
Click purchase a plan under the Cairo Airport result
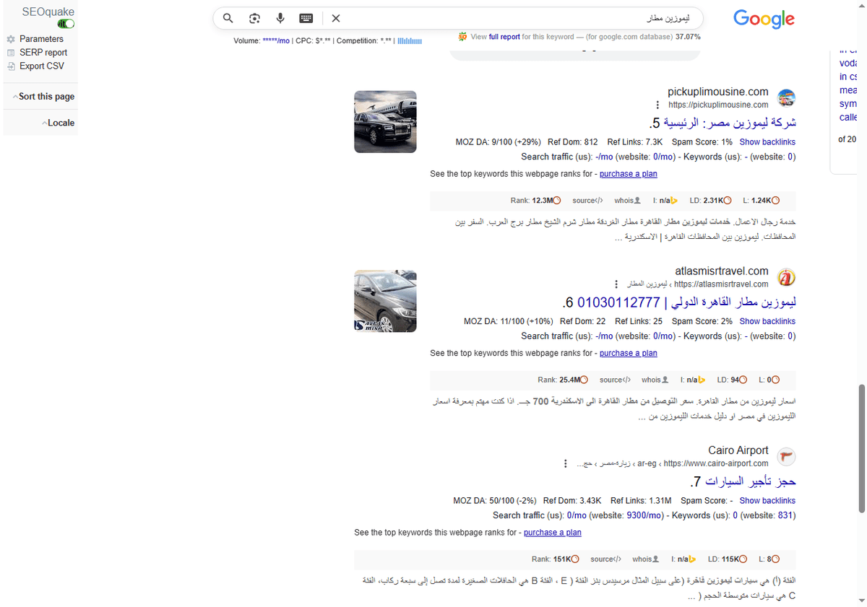tap(552, 532)
